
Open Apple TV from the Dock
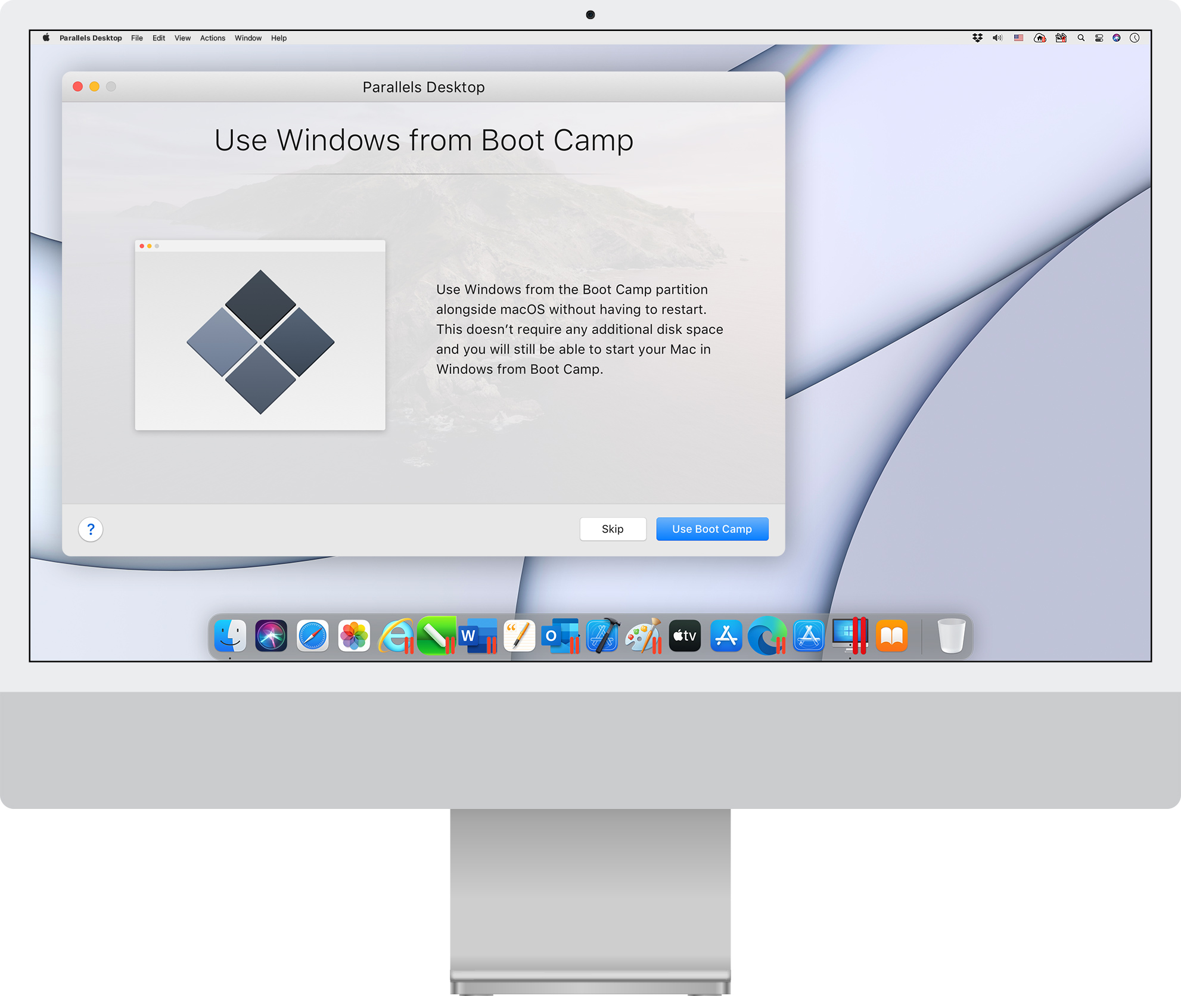click(685, 636)
